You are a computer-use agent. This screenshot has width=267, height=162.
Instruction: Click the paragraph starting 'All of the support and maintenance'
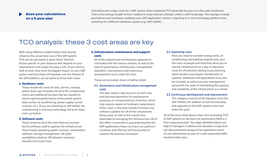124,67
